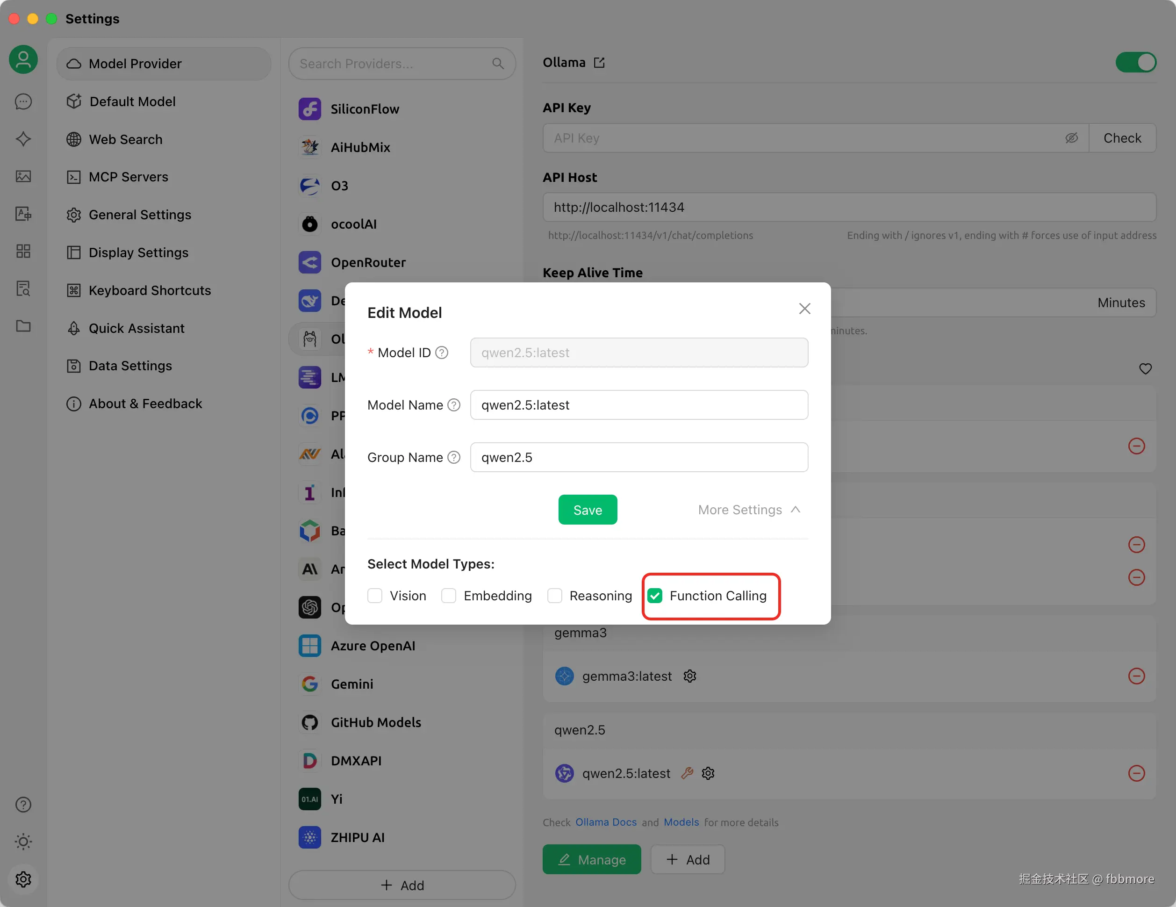Click Model ID help question icon

point(442,353)
